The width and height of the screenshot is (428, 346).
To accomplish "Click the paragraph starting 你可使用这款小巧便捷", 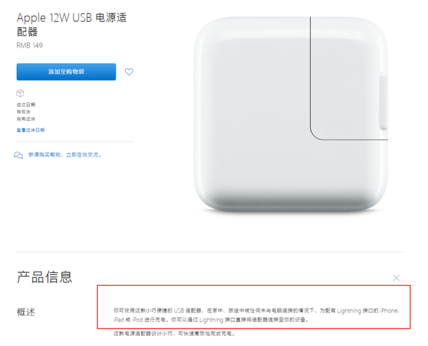I will click(257, 315).
